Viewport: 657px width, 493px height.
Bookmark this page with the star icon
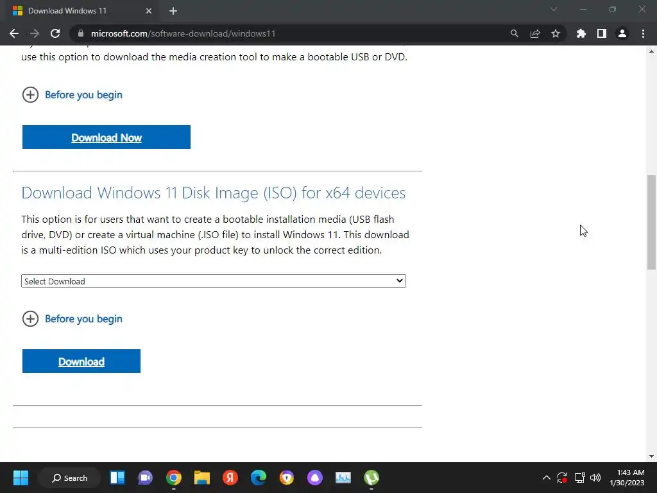click(556, 33)
